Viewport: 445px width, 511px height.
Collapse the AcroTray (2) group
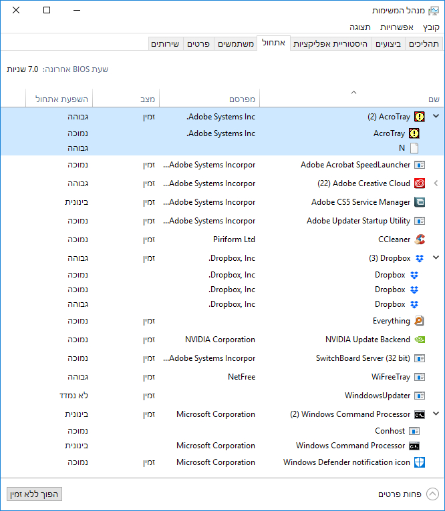click(x=436, y=116)
